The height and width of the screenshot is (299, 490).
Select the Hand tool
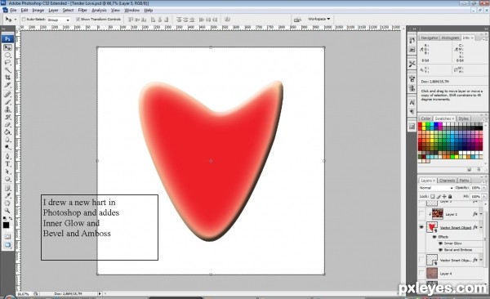(7, 203)
